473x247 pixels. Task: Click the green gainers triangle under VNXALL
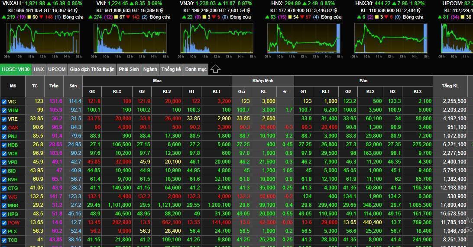(4, 17)
